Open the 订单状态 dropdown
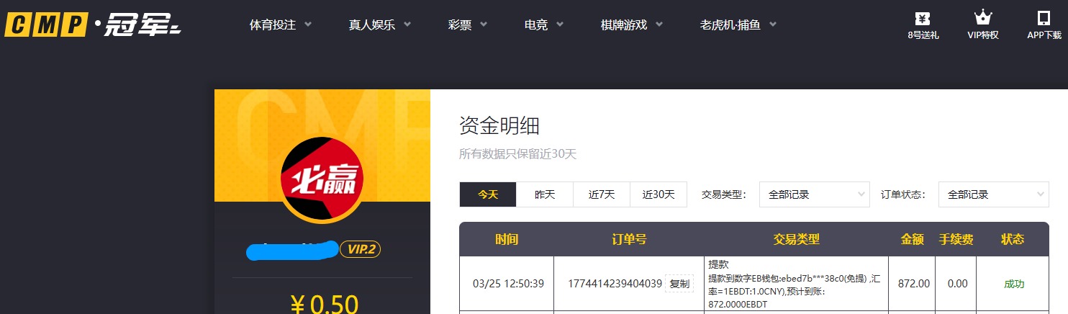This screenshot has width=1068, height=314. coord(994,194)
